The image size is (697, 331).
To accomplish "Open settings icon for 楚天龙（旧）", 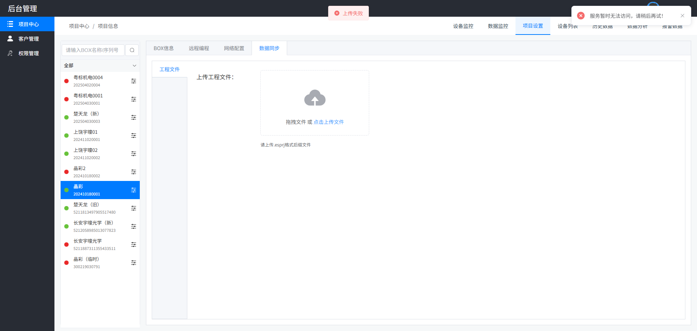I will (134, 208).
